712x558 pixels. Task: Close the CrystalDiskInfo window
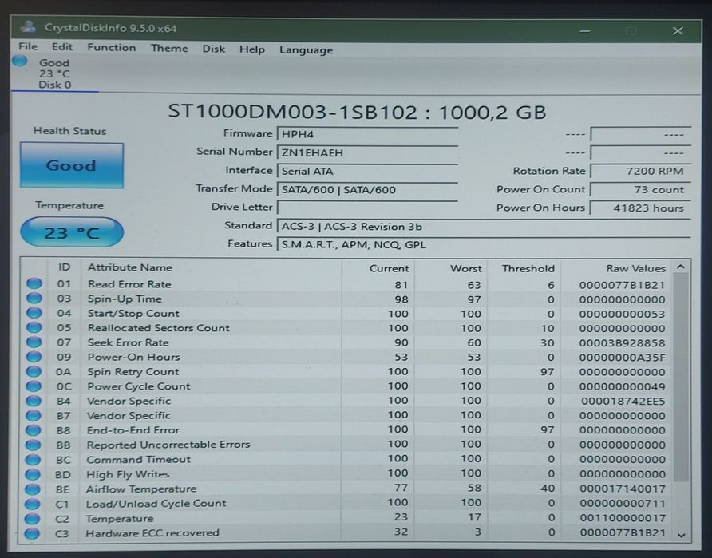[x=678, y=30]
